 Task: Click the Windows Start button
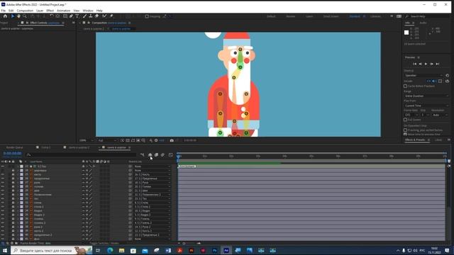[x=5, y=250]
